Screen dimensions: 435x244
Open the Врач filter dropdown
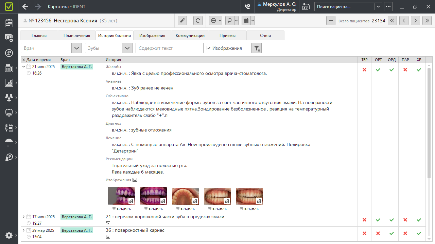(x=77, y=48)
